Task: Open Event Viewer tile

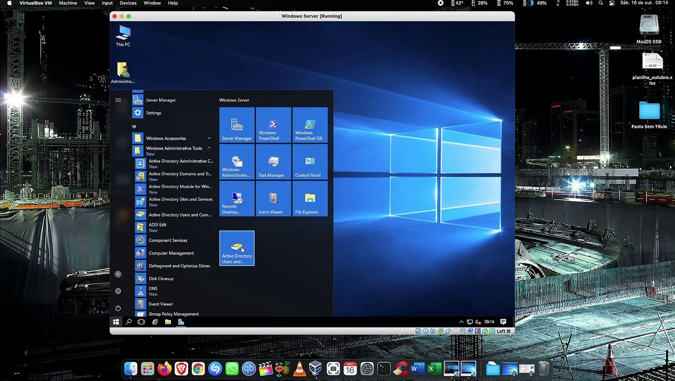Action: click(273, 198)
